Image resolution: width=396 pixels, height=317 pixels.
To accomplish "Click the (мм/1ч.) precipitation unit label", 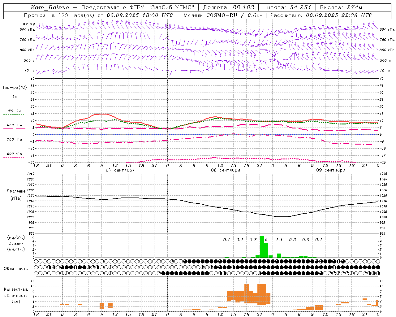I will point(16,249).
